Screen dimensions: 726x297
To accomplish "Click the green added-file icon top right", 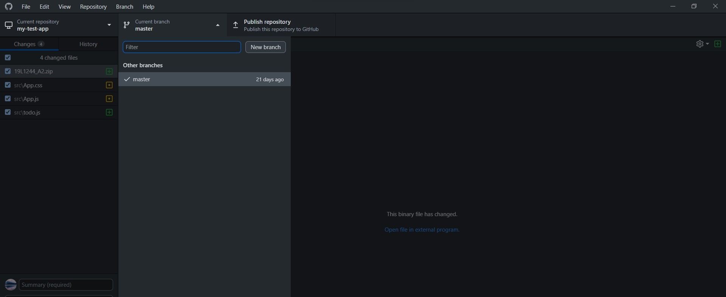I will point(717,44).
